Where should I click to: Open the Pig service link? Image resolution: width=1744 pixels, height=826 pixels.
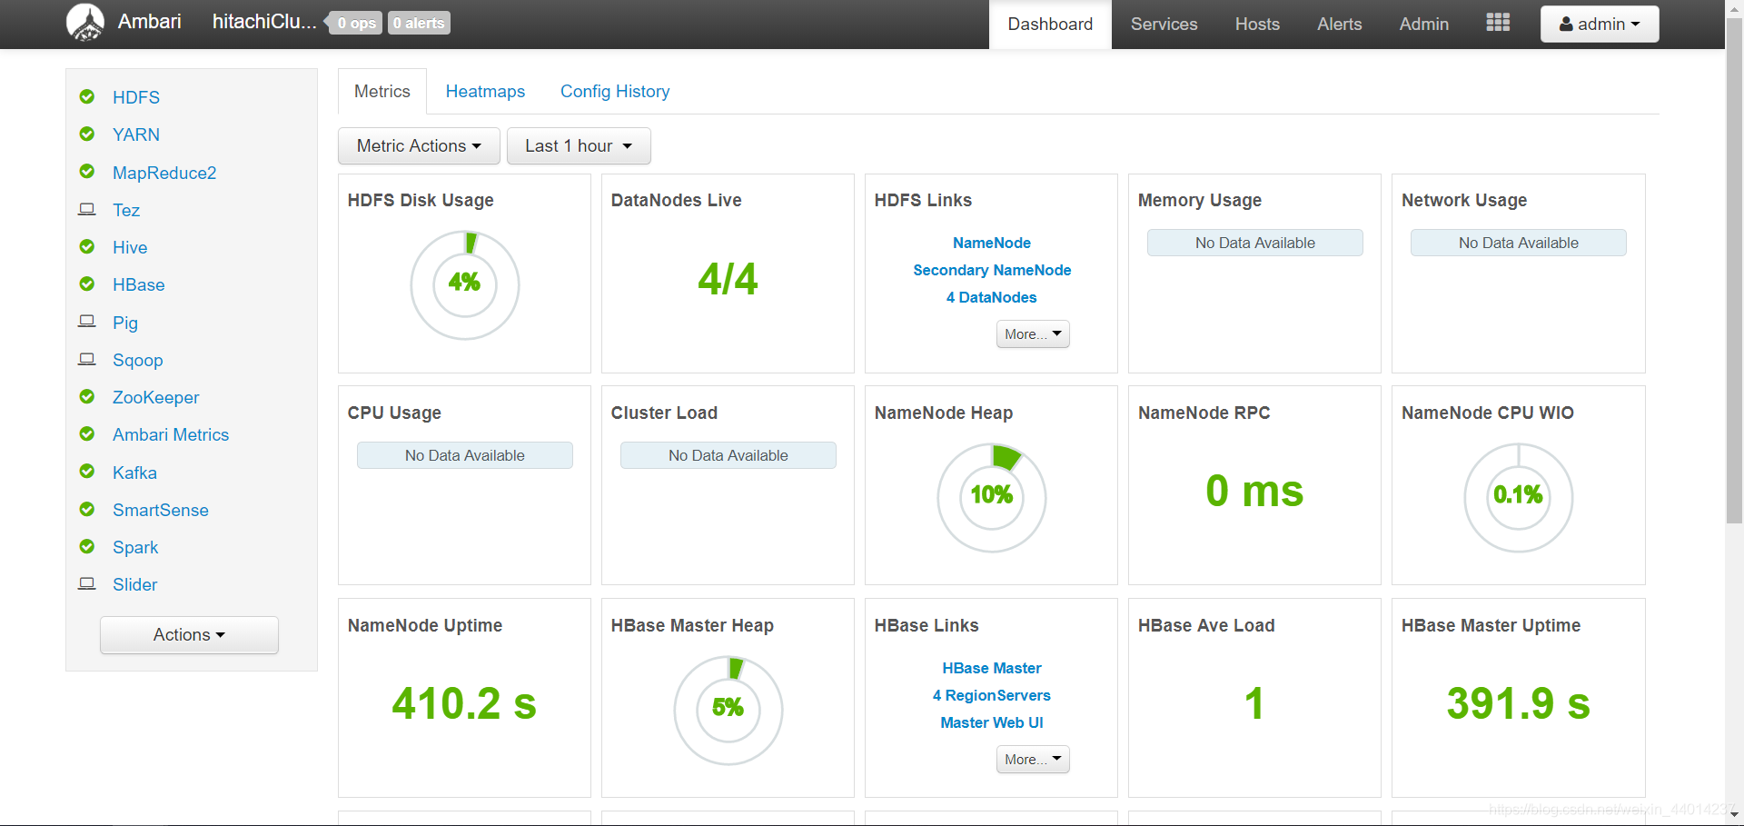pyautogui.click(x=125, y=323)
